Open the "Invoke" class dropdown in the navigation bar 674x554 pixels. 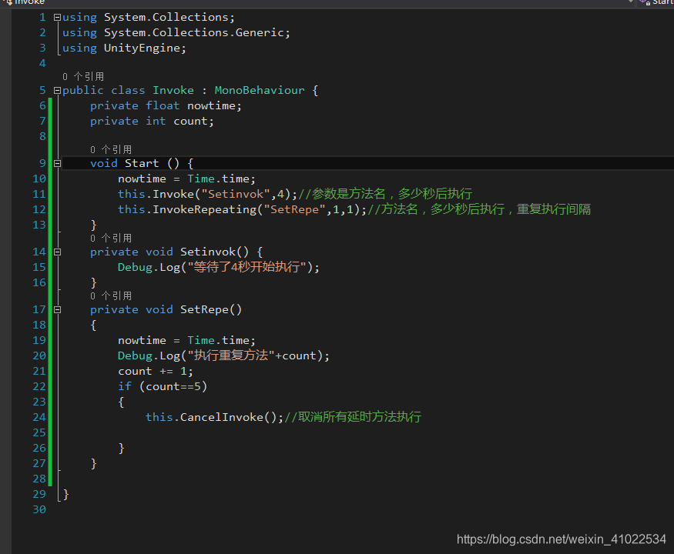tap(31, 3)
